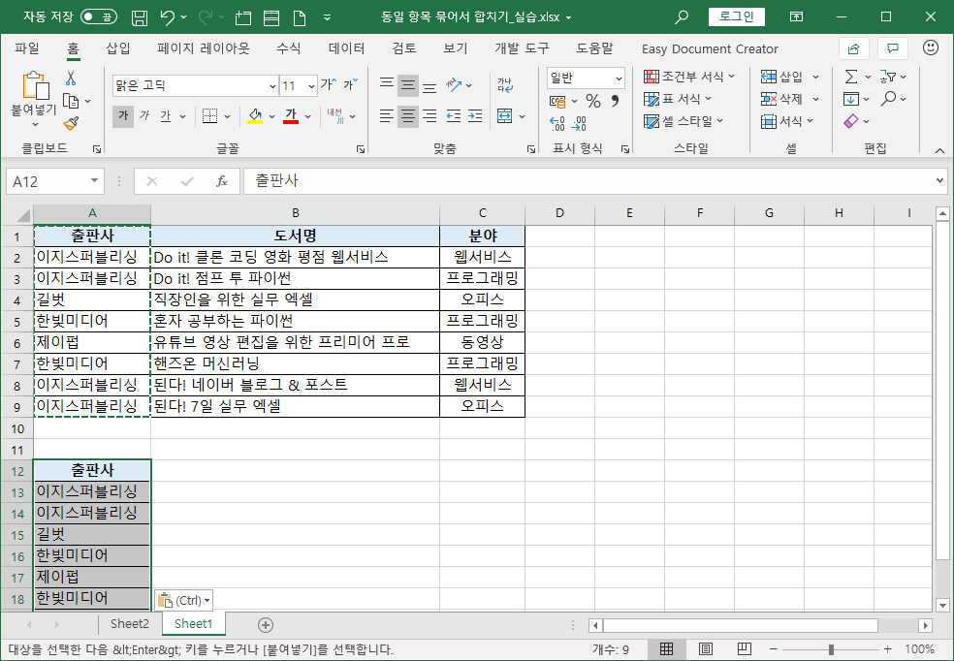Image resolution: width=954 pixels, height=661 pixels.
Task: Click the 로그인 button
Action: click(736, 17)
